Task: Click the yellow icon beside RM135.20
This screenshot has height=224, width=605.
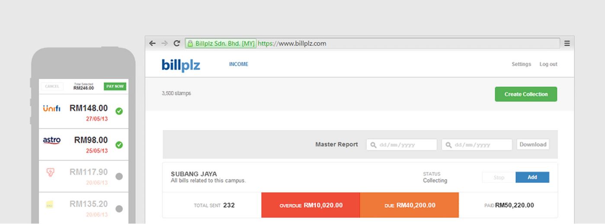Action: (50, 205)
